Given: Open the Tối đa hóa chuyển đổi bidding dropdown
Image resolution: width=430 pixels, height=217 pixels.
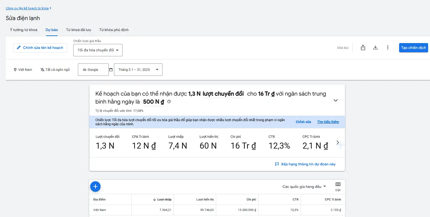Looking at the screenshot, I should (98, 50).
